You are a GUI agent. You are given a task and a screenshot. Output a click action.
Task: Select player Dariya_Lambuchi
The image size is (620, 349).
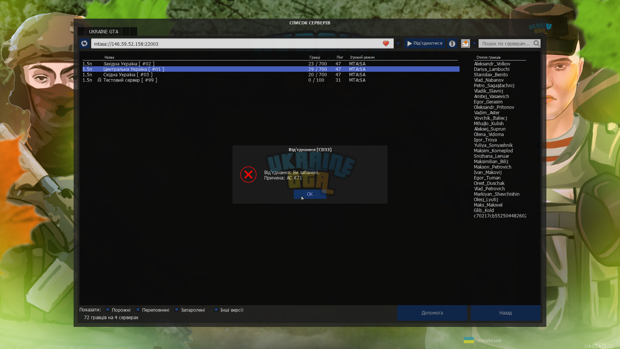pos(492,69)
